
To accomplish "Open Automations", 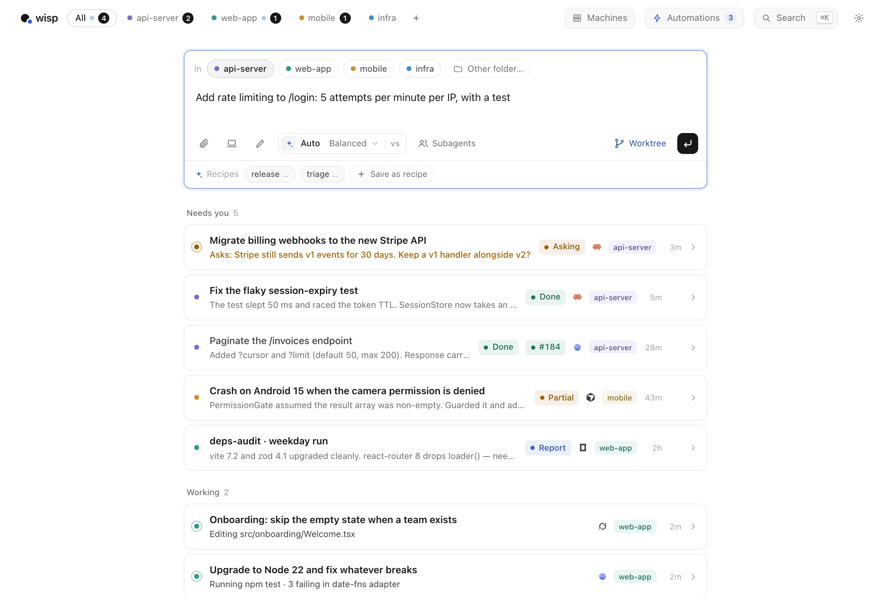I will (x=694, y=18).
